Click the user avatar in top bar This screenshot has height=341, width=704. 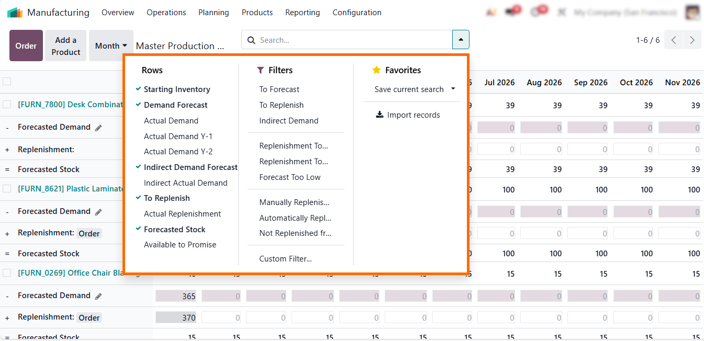click(692, 13)
